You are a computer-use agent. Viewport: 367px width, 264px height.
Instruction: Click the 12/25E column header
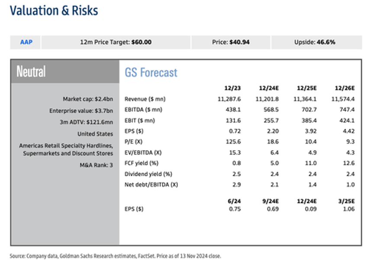tap(306, 88)
